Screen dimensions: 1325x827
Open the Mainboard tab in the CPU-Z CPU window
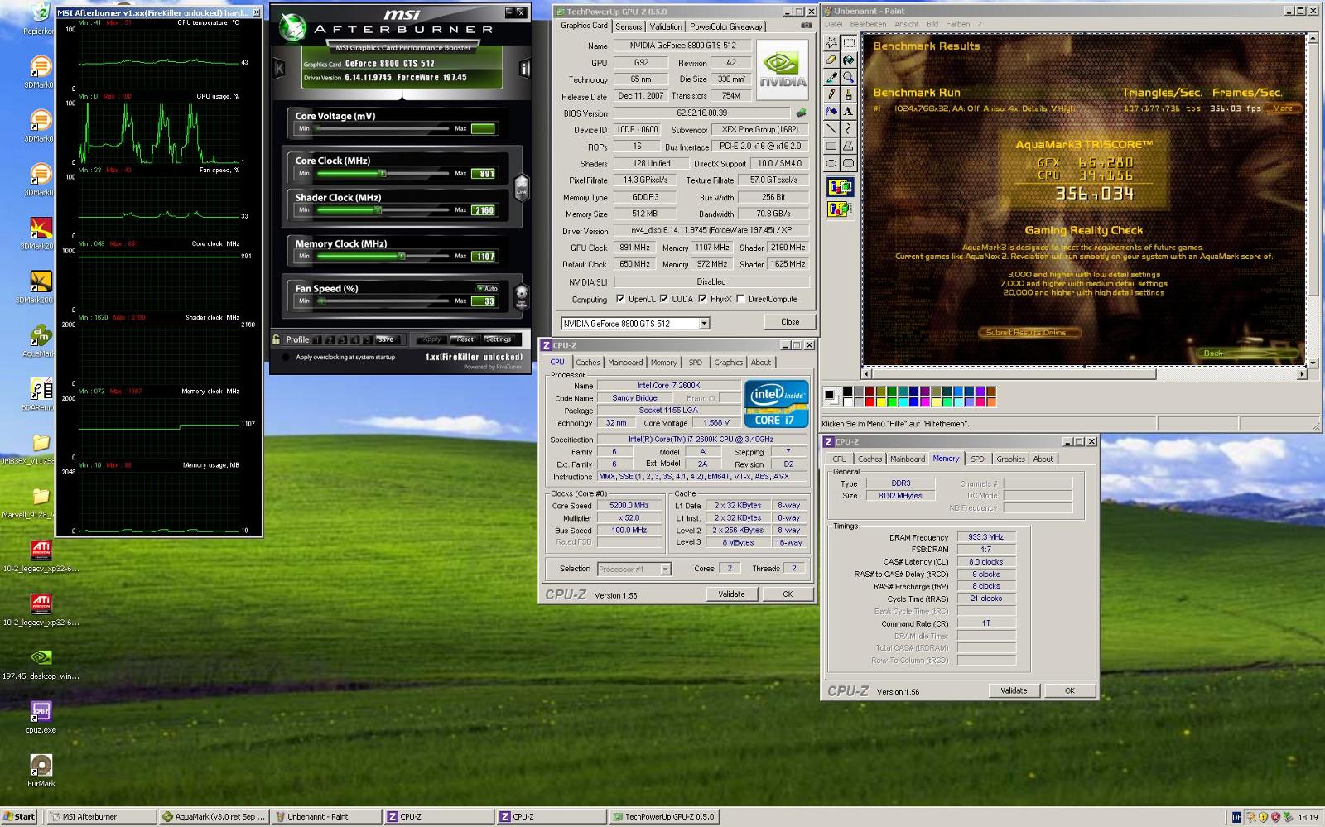tap(625, 363)
